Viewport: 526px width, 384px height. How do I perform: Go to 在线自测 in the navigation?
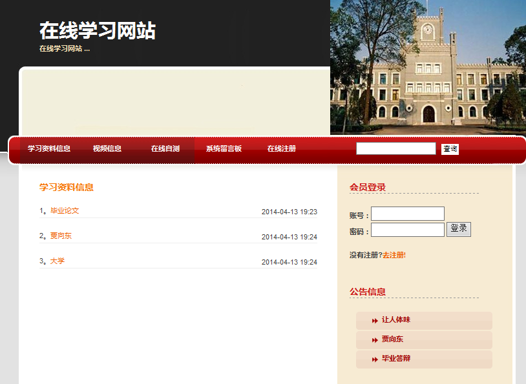165,148
